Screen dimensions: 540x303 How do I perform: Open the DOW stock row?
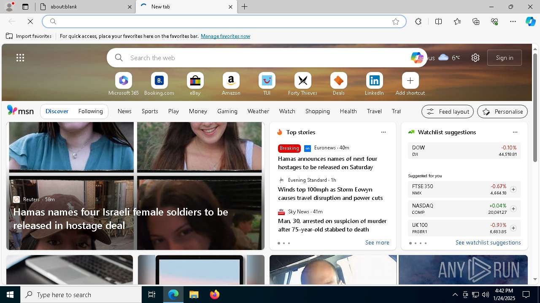click(464, 151)
